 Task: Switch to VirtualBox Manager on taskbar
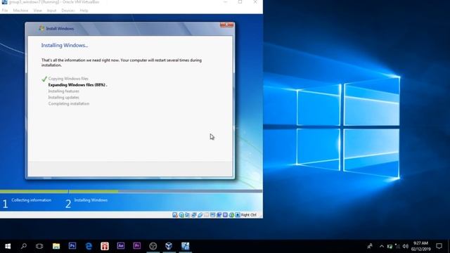pos(169,246)
